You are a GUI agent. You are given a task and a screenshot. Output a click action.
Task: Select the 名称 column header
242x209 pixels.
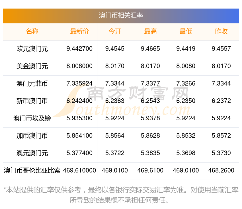point(32,31)
